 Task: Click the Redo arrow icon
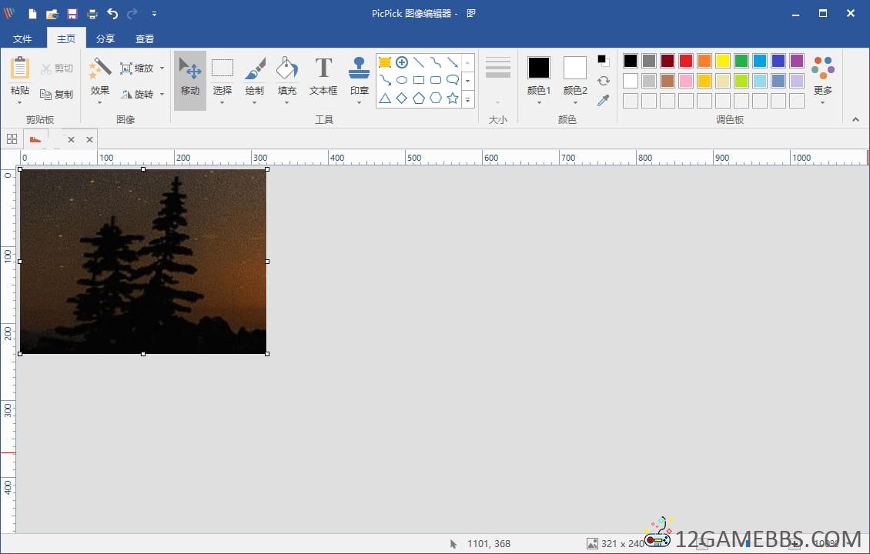tap(132, 14)
